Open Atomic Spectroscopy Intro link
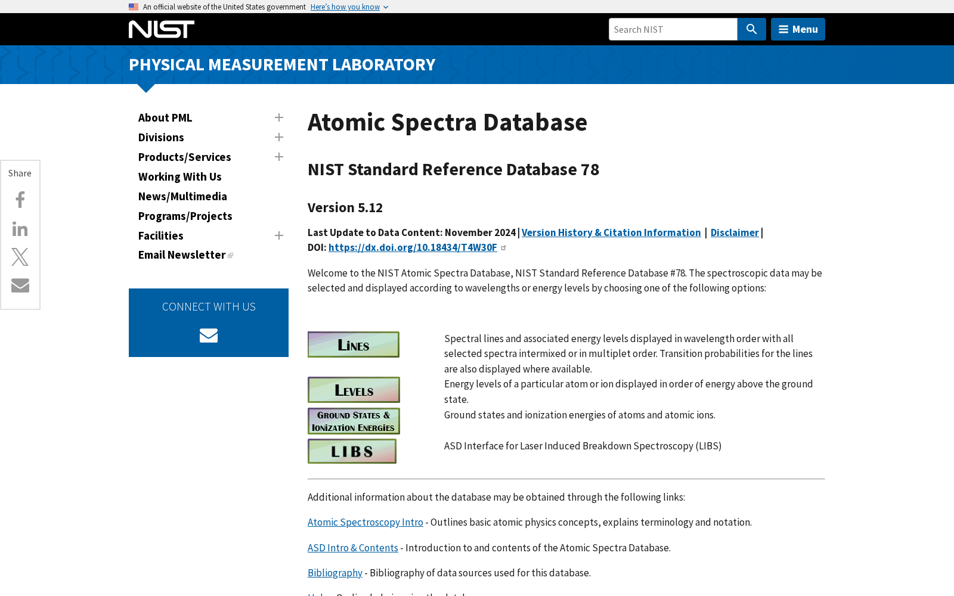This screenshot has width=954, height=596. [x=366, y=522]
